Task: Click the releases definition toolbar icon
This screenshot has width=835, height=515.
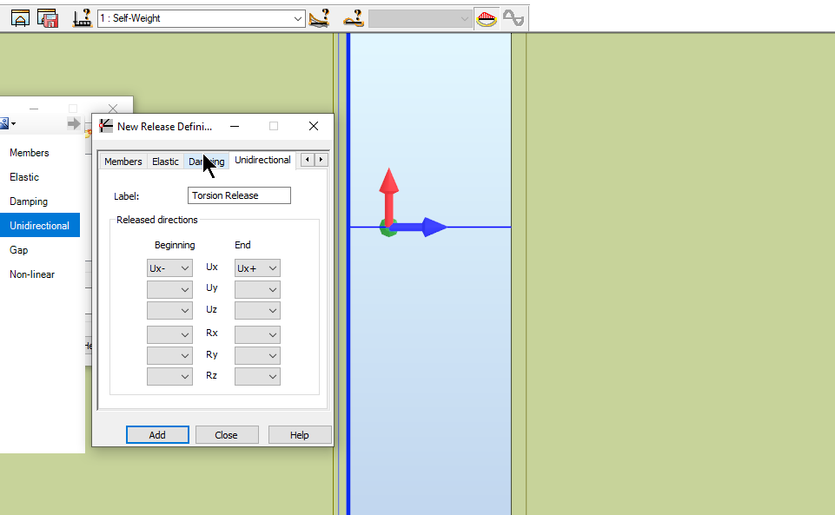Action: point(320,17)
